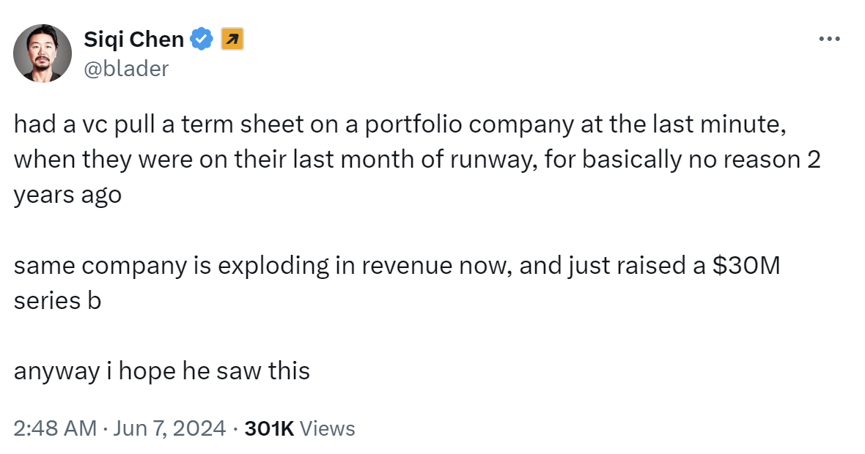Image resolution: width=865 pixels, height=454 pixels.
Task: Click the words "years ago"
Action: [67, 196]
